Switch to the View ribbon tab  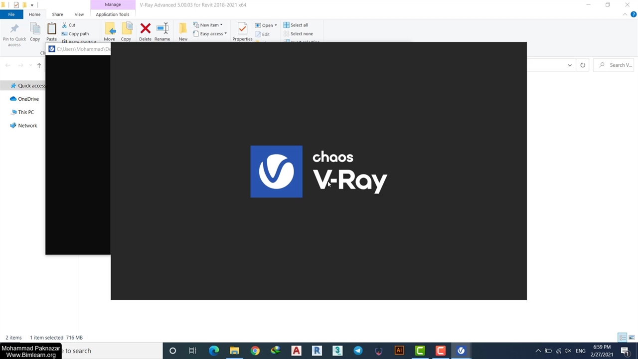tap(79, 14)
